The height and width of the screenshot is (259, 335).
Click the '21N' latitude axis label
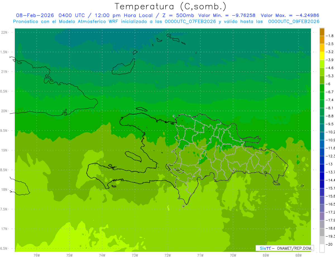click(4, 72)
